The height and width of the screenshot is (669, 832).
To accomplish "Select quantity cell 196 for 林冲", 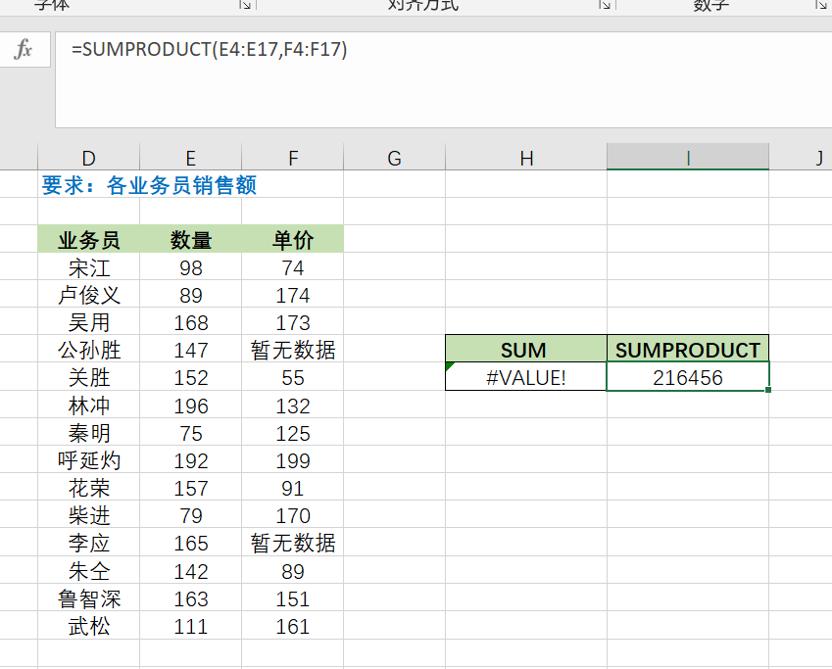I will click(x=190, y=406).
